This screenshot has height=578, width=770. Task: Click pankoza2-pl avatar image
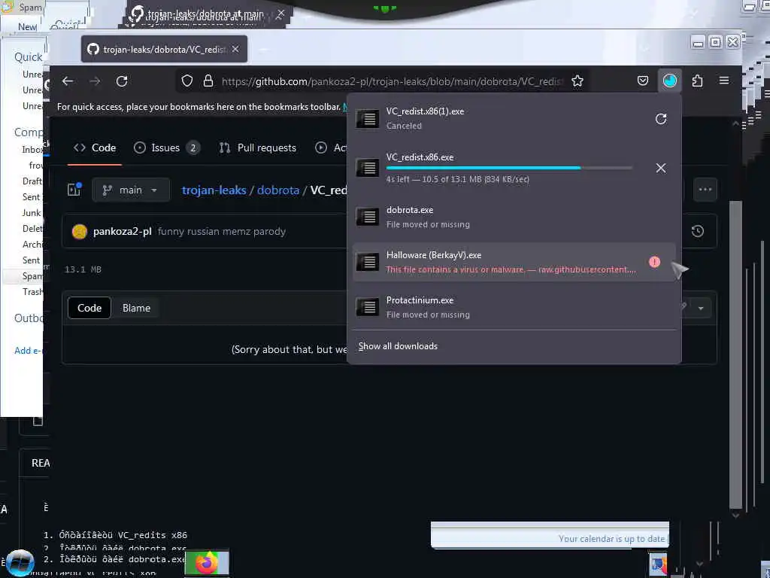(x=80, y=232)
